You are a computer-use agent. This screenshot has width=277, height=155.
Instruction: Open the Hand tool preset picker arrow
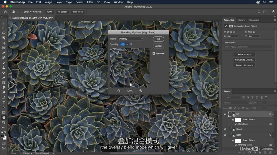pos(17,12)
